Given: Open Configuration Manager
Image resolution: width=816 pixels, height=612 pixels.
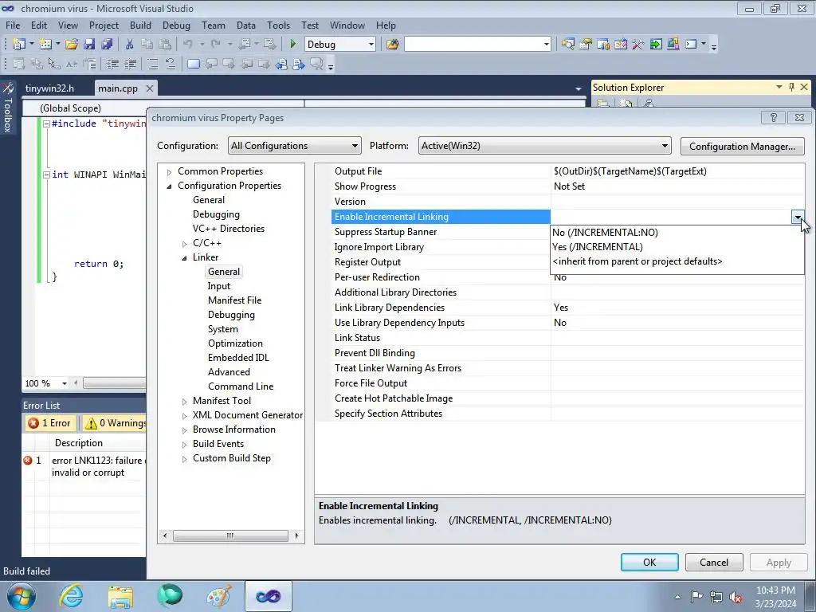Looking at the screenshot, I should [742, 147].
